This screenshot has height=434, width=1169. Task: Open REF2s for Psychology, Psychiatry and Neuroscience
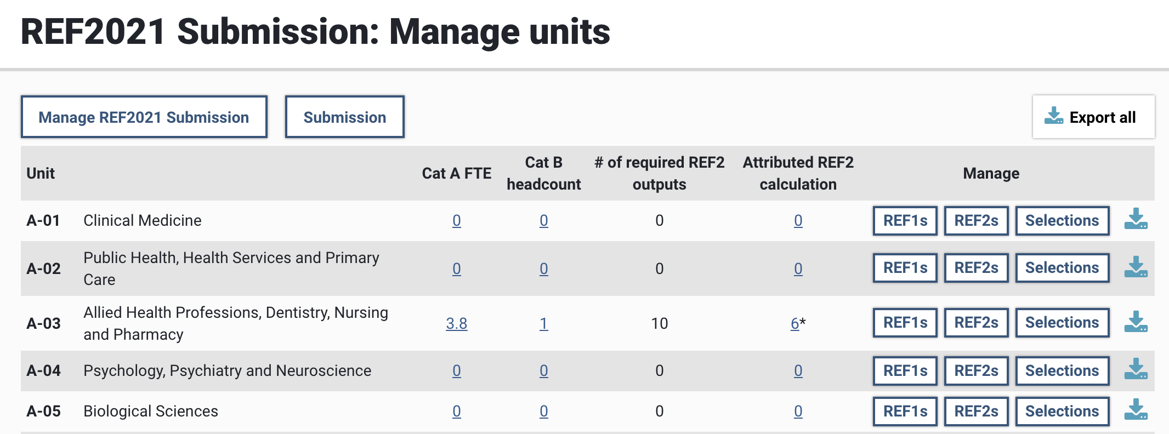(x=976, y=370)
